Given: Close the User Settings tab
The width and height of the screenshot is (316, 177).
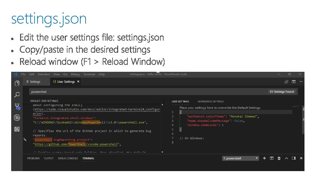Looking at the screenshot, I should 78,82.
